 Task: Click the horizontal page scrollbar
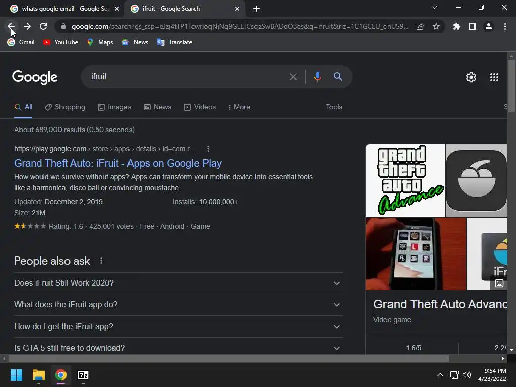click(229, 358)
